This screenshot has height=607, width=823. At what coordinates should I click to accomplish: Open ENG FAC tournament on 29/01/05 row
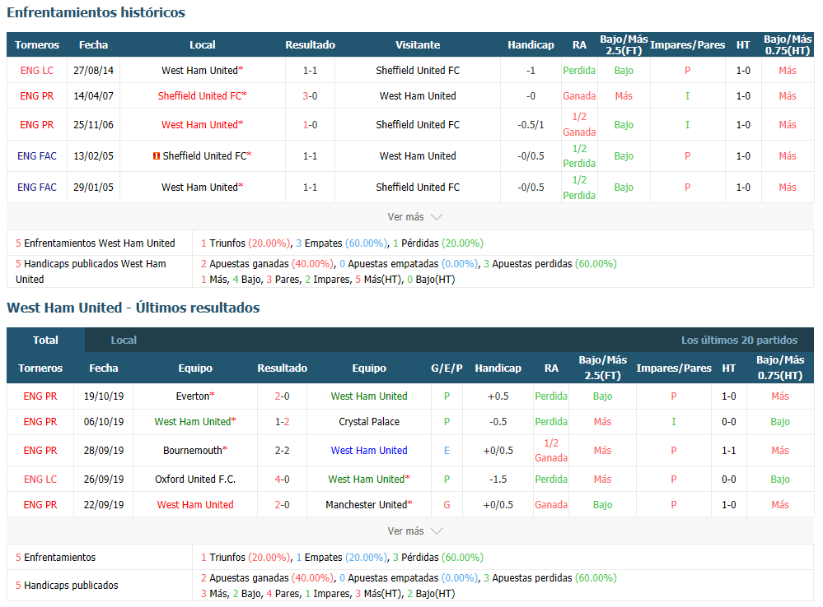tap(37, 188)
